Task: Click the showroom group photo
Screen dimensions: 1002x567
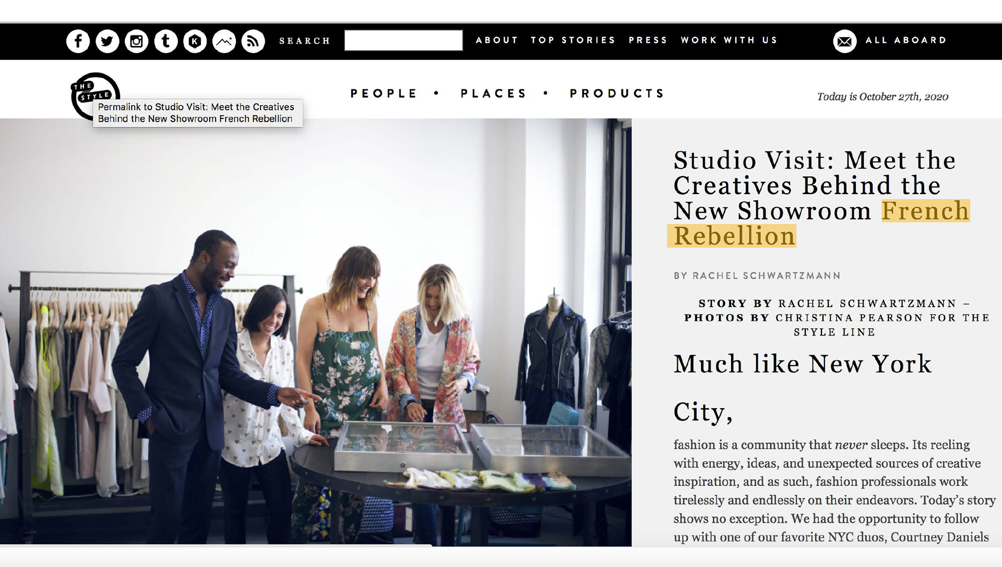Action: pos(316,332)
